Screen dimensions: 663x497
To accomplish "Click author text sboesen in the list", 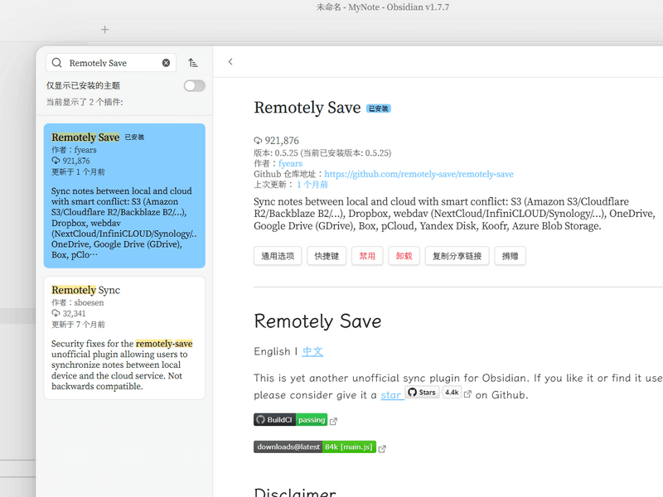I will (89, 302).
